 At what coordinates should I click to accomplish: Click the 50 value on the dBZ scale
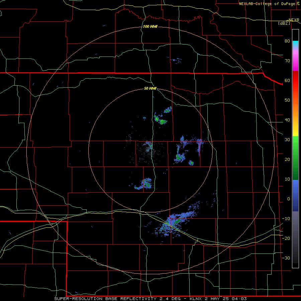pos(287,100)
